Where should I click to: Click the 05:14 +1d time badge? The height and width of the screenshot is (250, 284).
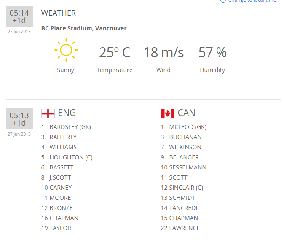tap(19, 16)
